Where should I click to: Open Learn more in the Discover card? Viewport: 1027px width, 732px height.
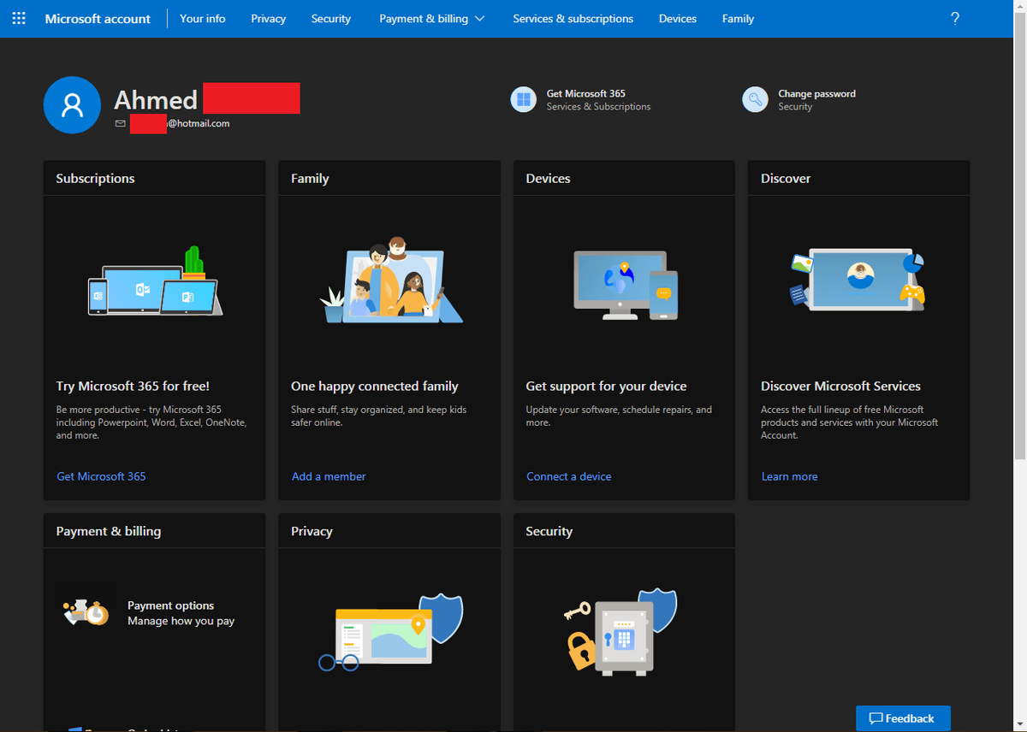coord(789,476)
